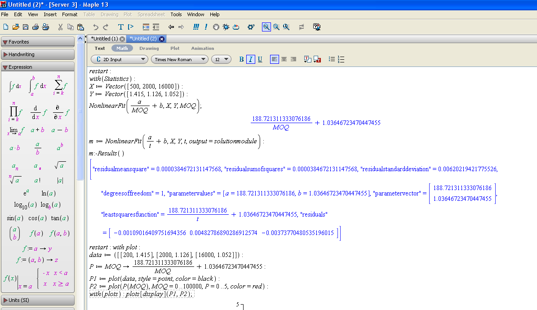Insert summation template from palette

59,85
